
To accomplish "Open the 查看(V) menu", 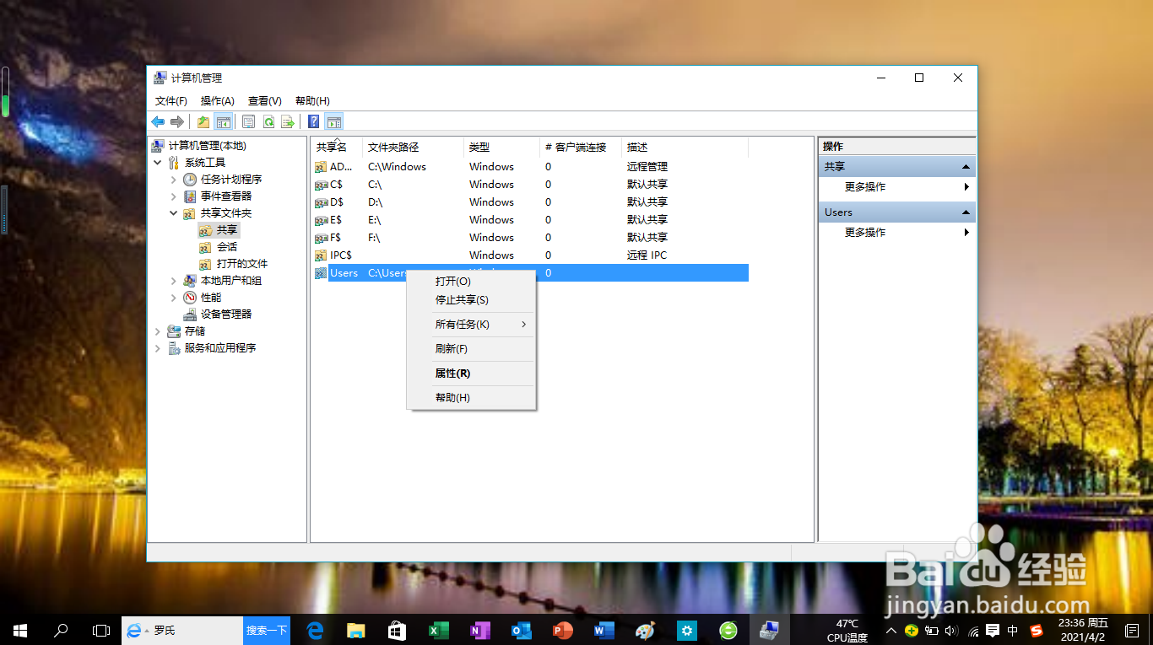I will click(x=265, y=100).
